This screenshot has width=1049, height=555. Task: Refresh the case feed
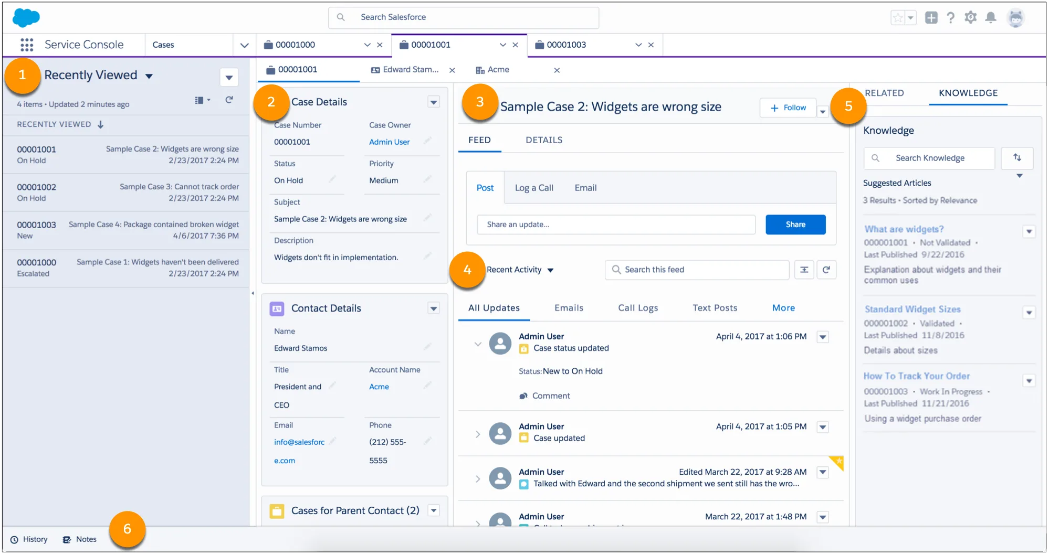tap(827, 270)
